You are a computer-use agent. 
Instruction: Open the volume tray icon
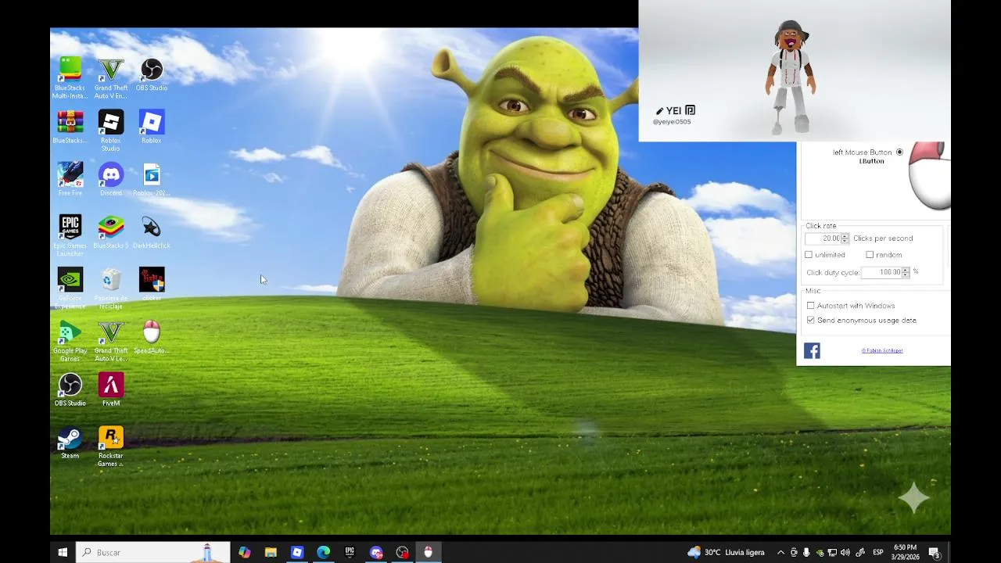(845, 553)
